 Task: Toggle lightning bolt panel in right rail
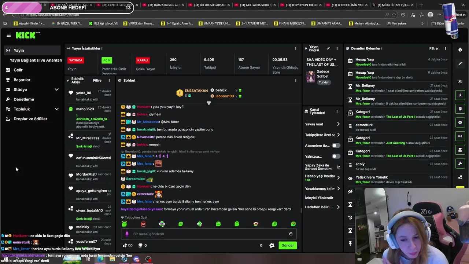460,95
